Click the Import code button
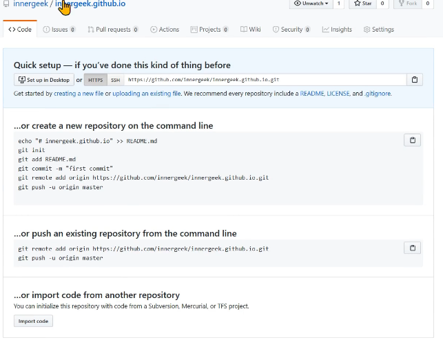The width and height of the screenshot is (443, 340). click(x=33, y=321)
